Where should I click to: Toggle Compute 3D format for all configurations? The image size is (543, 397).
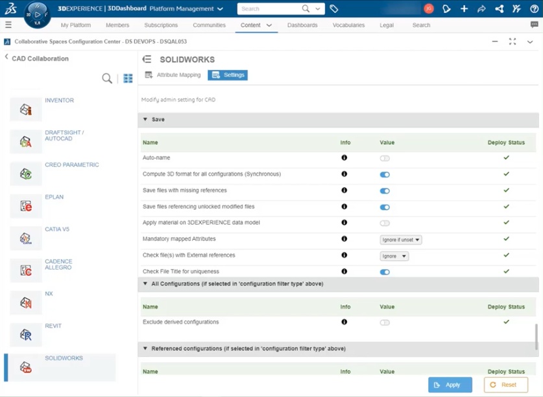pos(385,175)
